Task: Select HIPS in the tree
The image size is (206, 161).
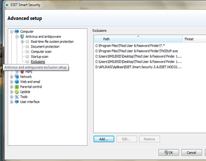Action: click(29, 72)
